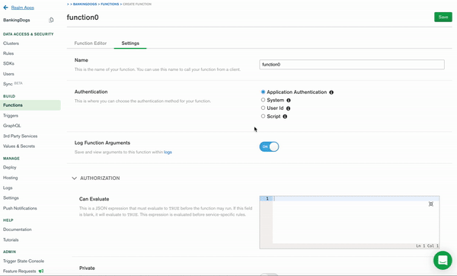457x276 pixels.
Task: Open 3rd Party Services in the sidebar
Action: click(x=20, y=136)
